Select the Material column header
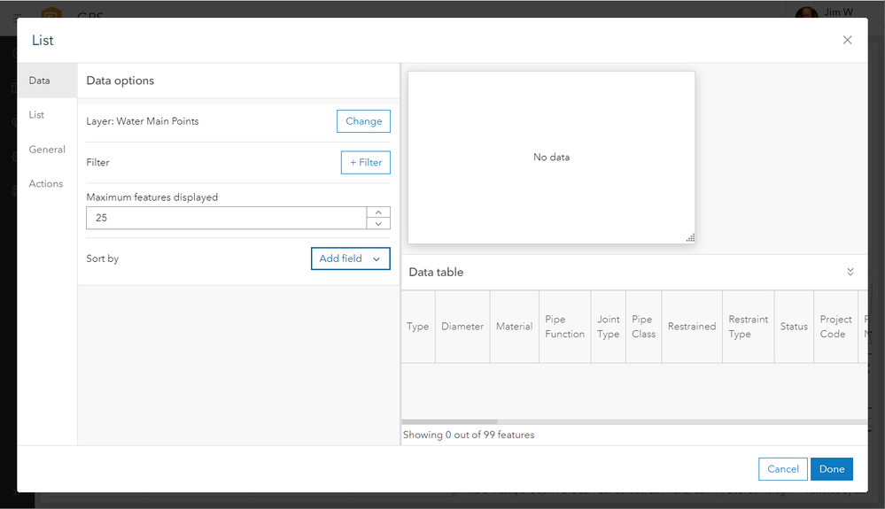The height and width of the screenshot is (509, 885). [514, 327]
